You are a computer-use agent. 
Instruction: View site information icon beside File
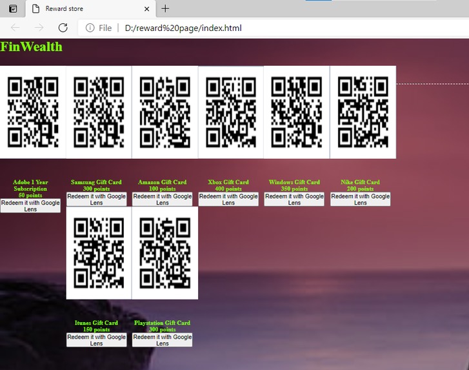click(90, 28)
